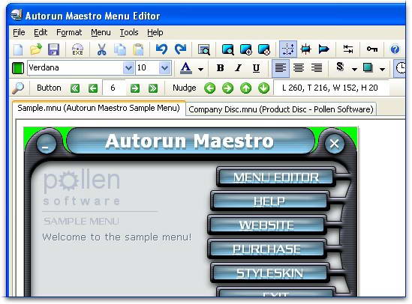This screenshot has height=304, width=412.
Task: Click the green background color swatch
Action: point(18,68)
